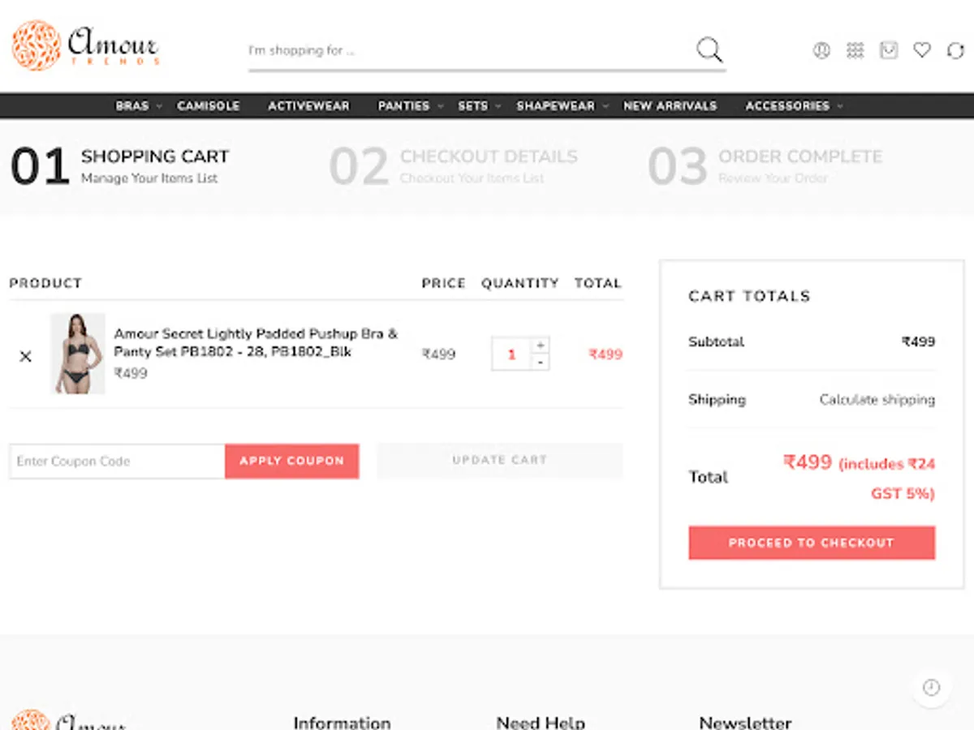Image resolution: width=974 pixels, height=730 pixels.
Task: Click the red ₹499 row total
Action: (x=606, y=354)
